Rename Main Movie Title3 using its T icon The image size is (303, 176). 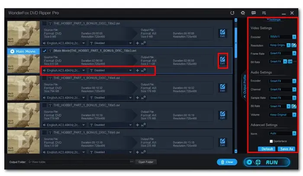50,51
